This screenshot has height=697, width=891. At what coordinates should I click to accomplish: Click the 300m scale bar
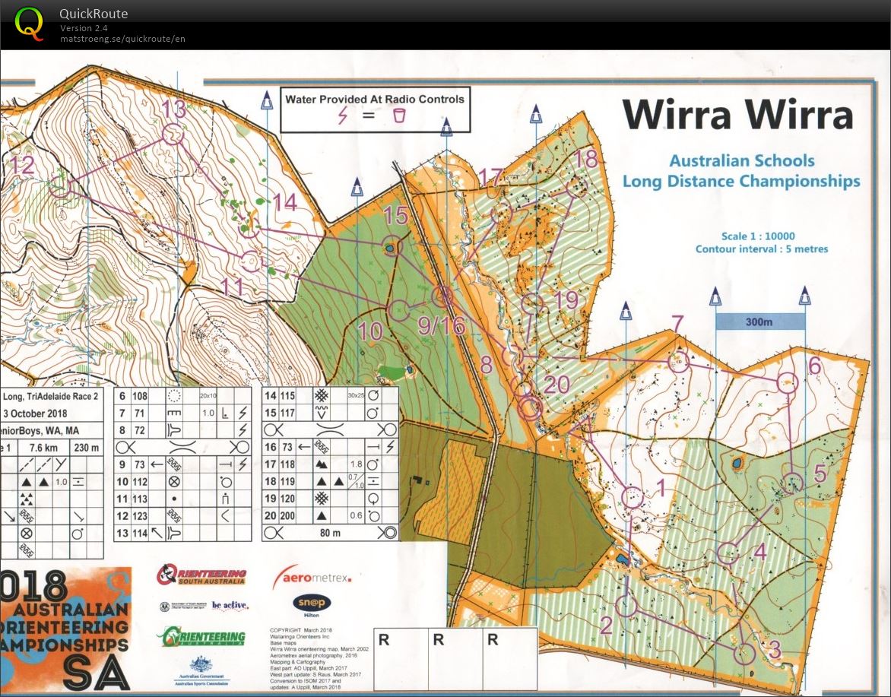759,322
